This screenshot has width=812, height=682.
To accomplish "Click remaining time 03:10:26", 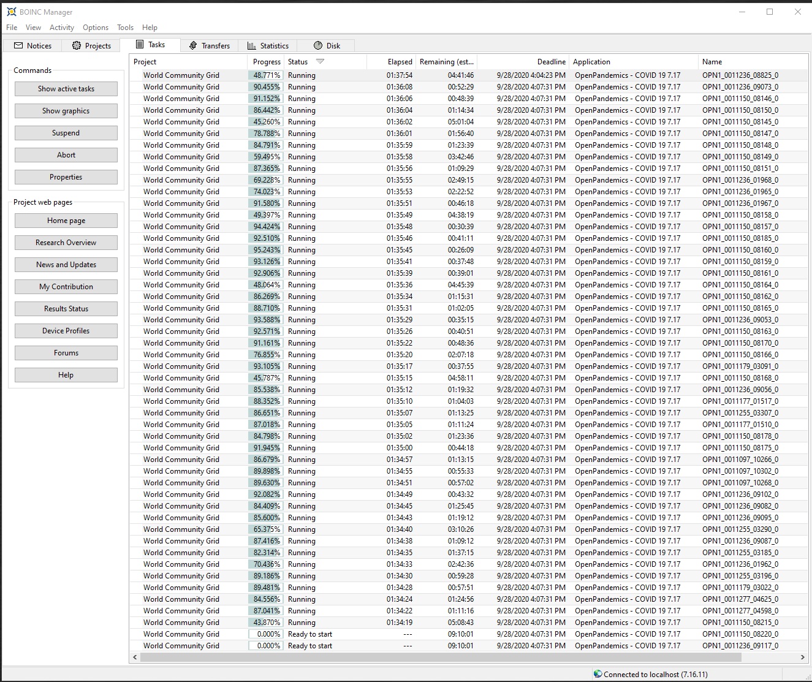I will coord(461,529).
